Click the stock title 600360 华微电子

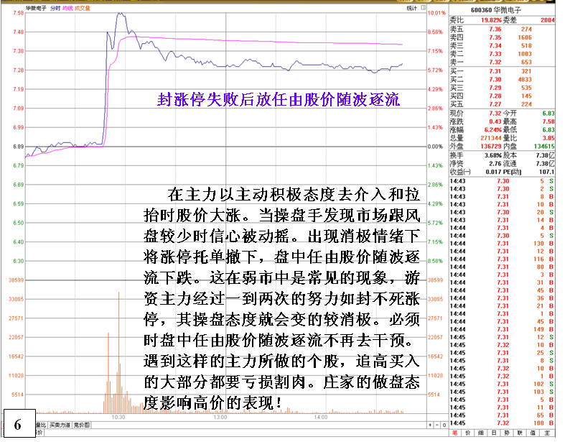point(496,10)
